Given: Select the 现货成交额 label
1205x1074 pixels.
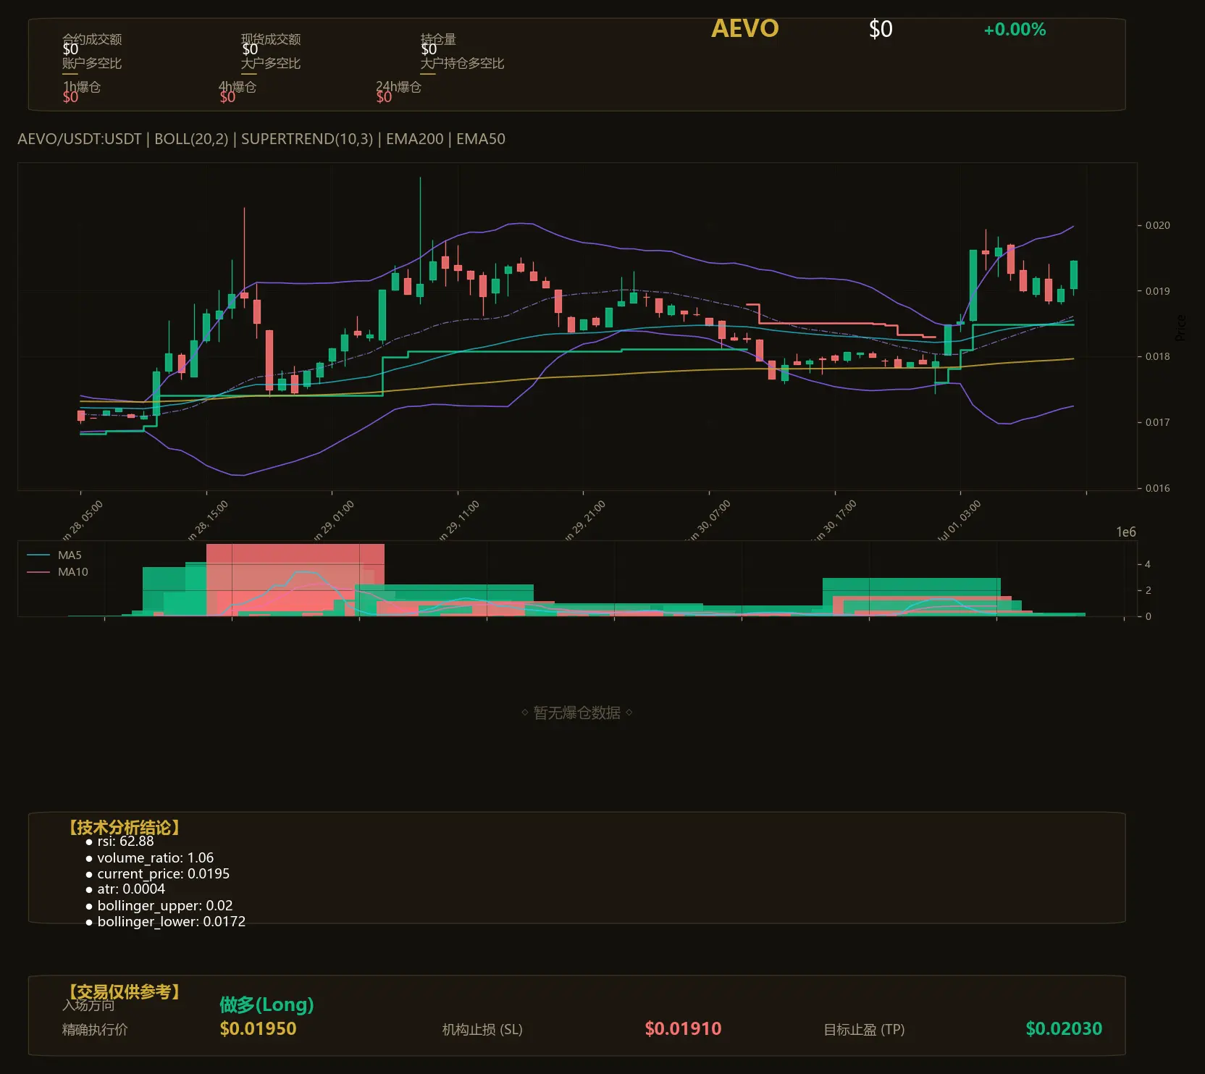Looking at the screenshot, I should (x=271, y=39).
